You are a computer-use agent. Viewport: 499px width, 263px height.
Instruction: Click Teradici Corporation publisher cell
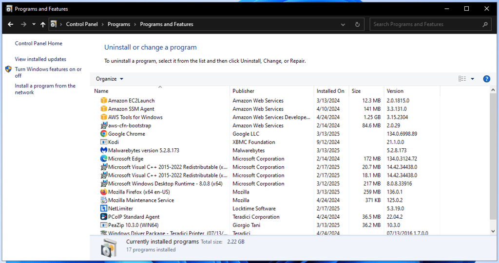(256, 217)
